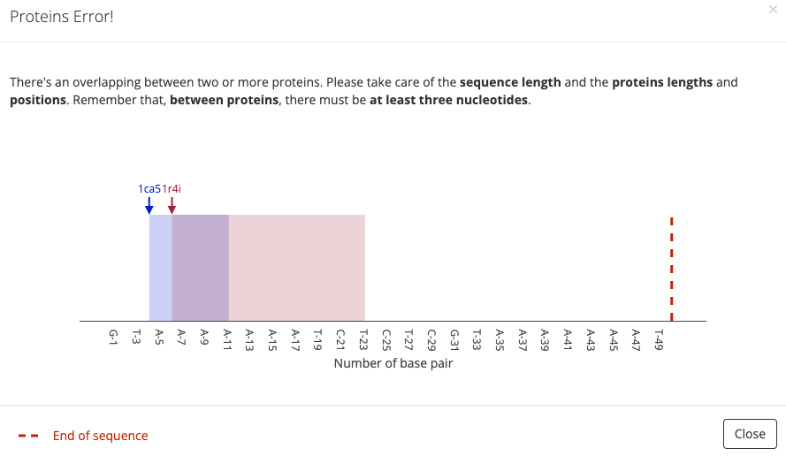Click the End of sequence legend dash icon
The width and height of the screenshot is (786, 456).
pyautogui.click(x=28, y=436)
